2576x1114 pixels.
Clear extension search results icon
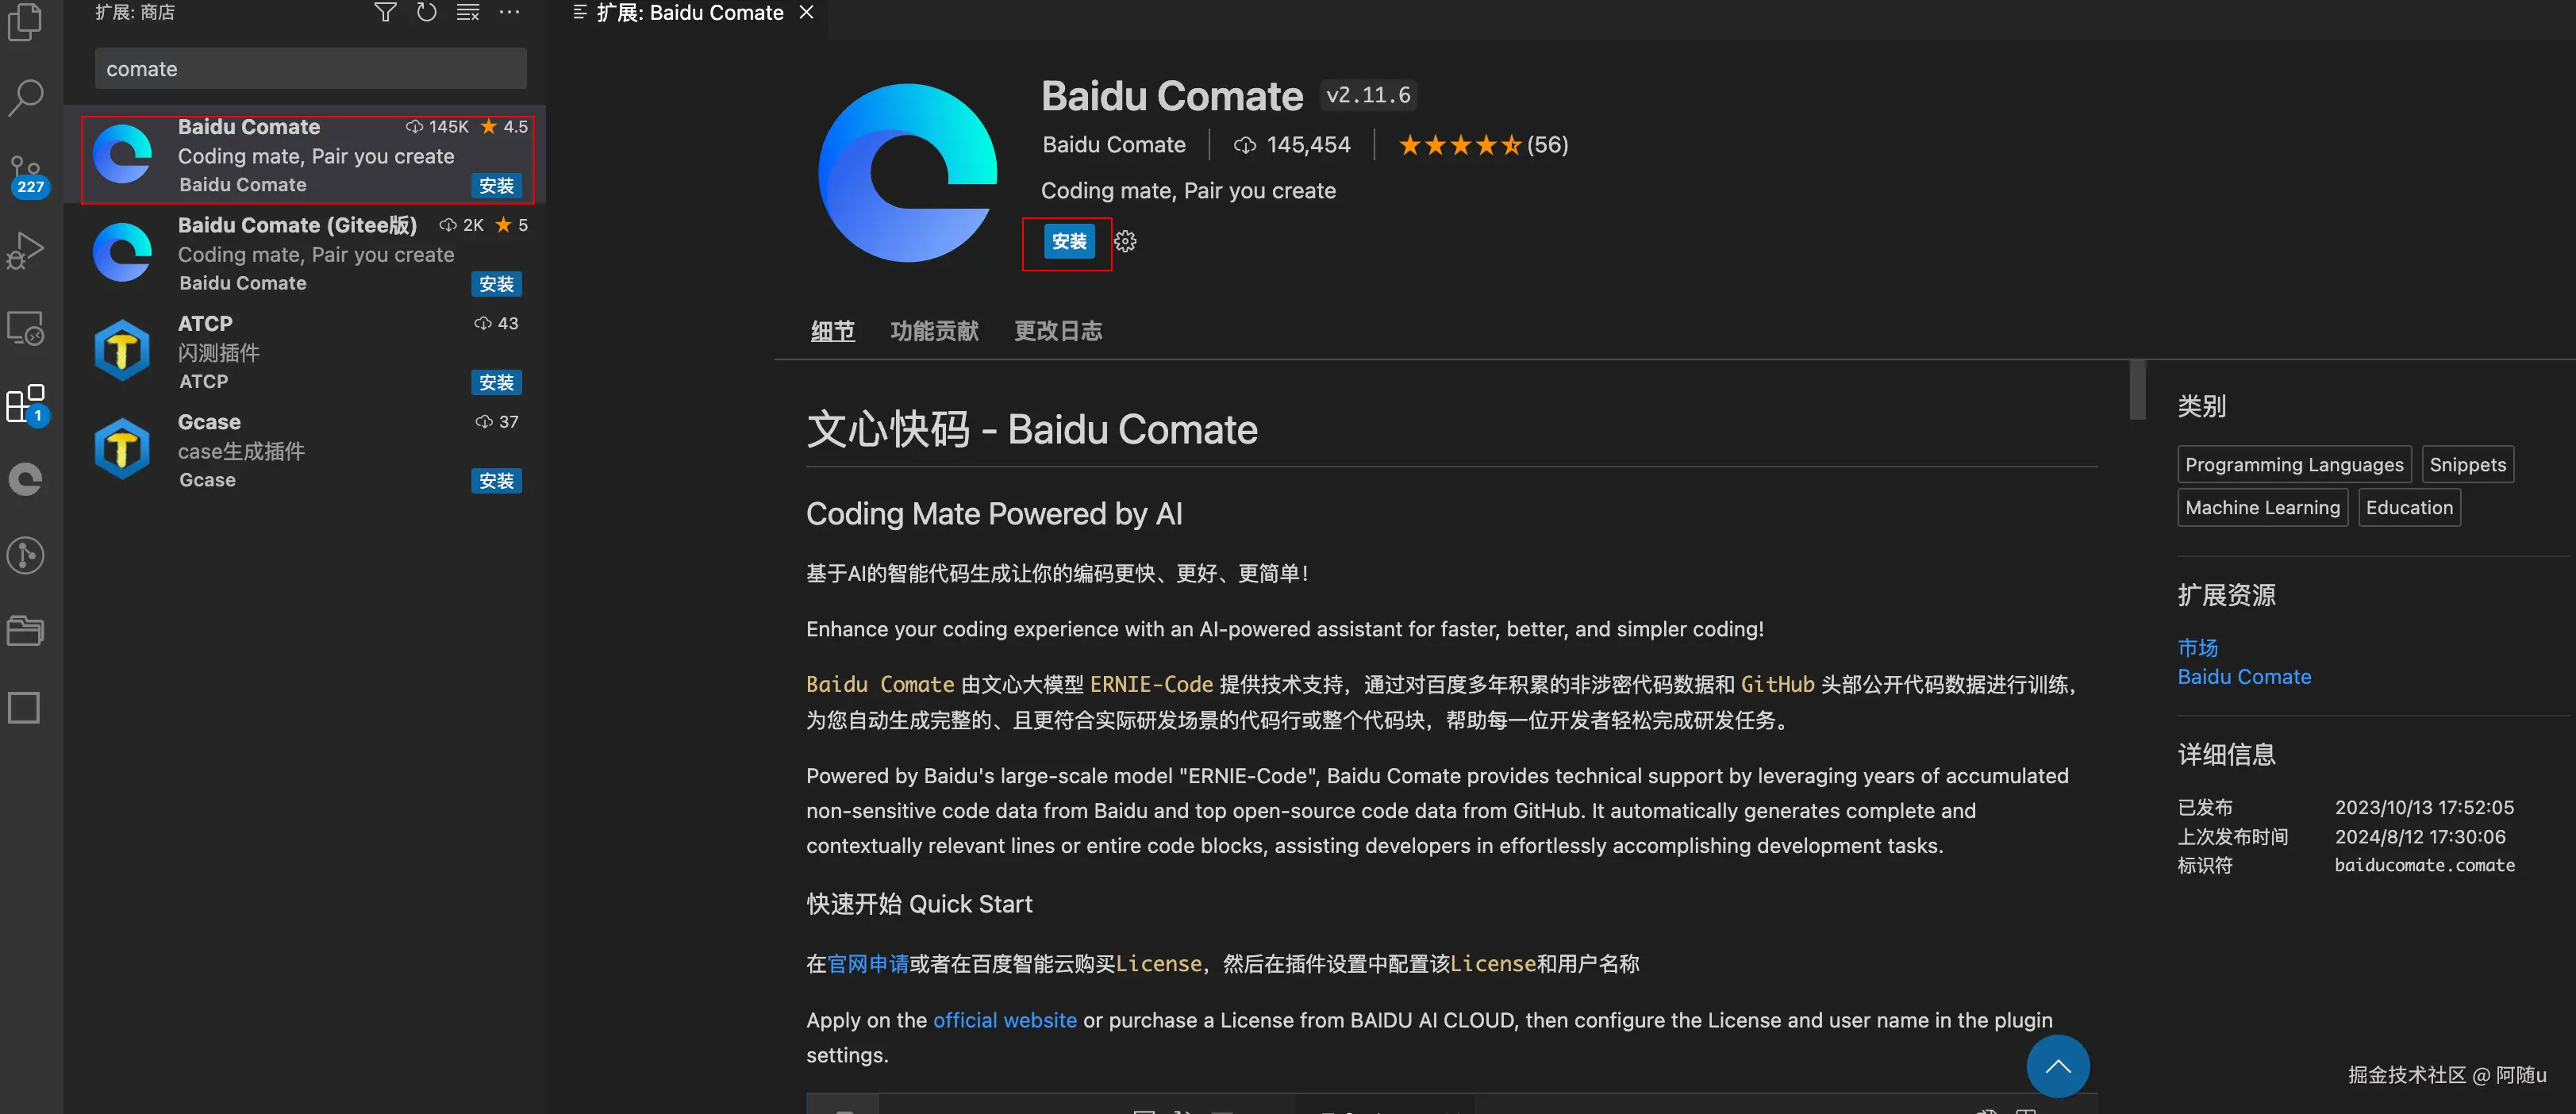coord(468,13)
